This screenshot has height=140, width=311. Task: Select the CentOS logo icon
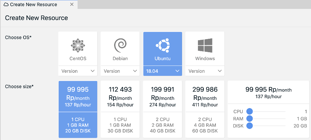tap(78, 46)
